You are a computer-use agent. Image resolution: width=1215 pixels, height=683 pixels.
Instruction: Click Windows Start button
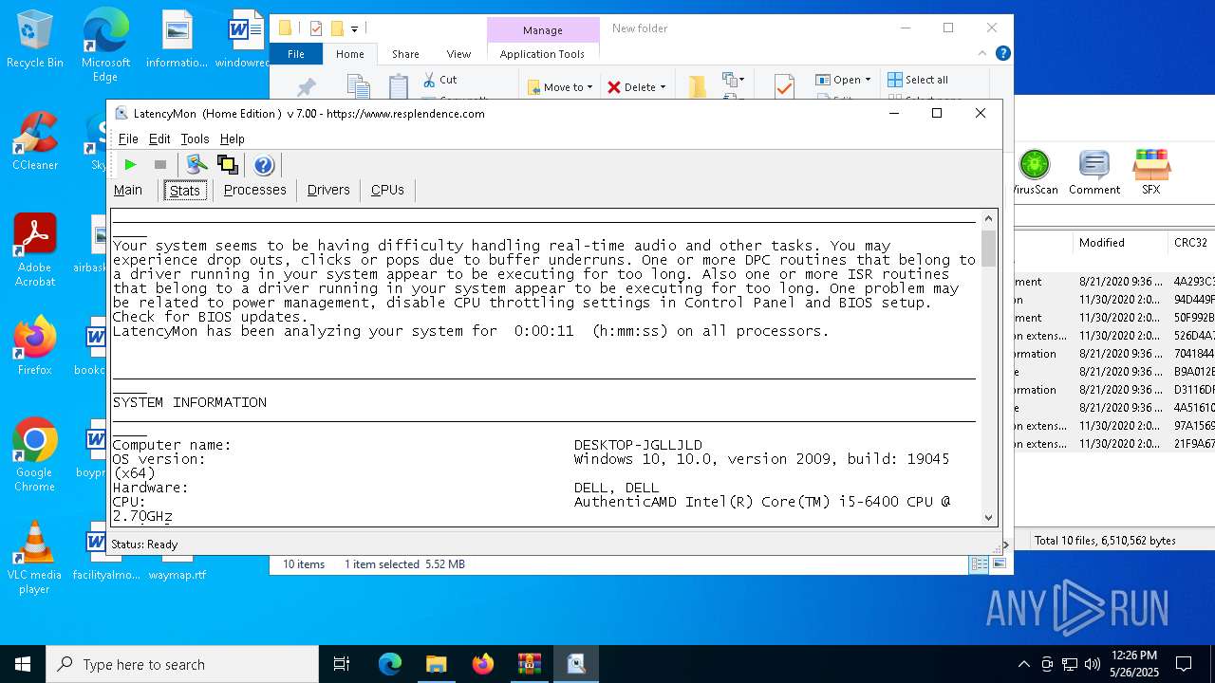[x=23, y=664]
